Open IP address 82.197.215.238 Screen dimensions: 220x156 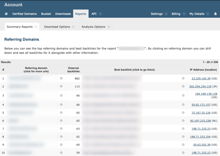(200, 121)
